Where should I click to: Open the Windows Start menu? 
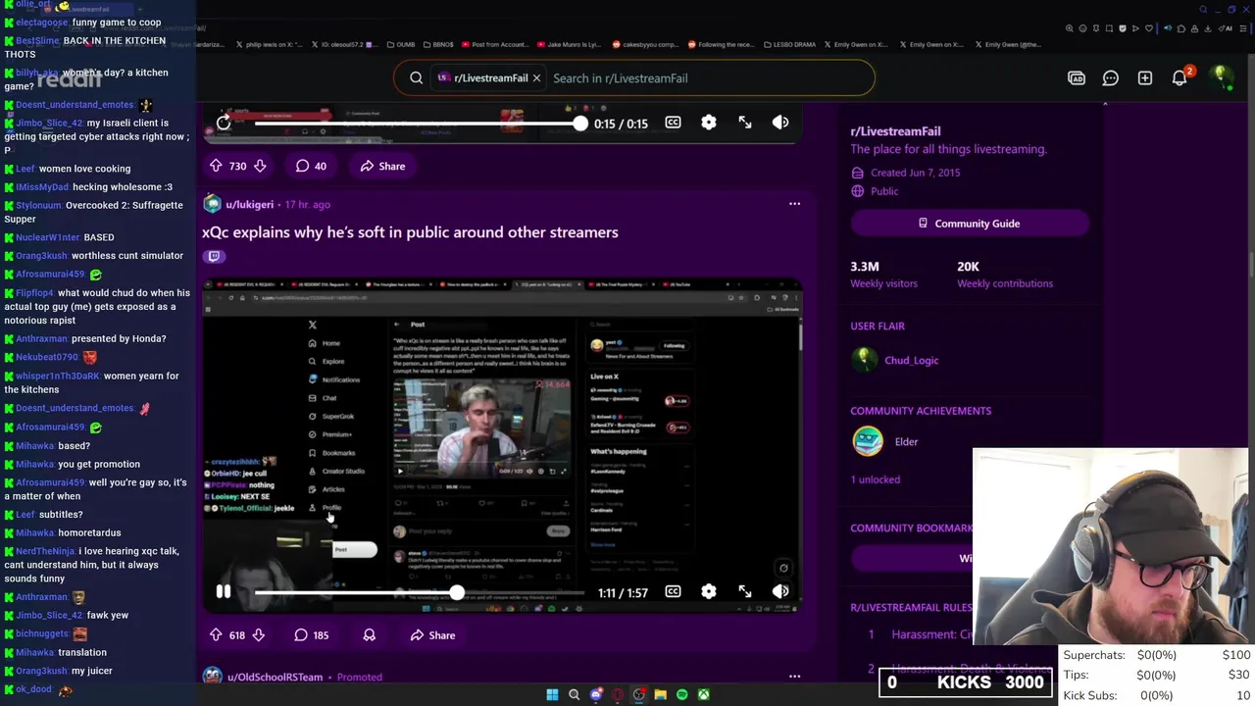[x=552, y=694]
